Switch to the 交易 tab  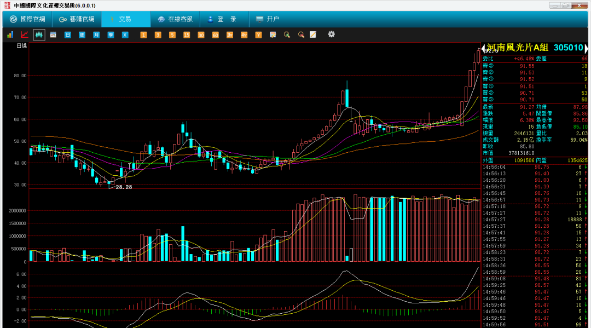click(x=126, y=19)
